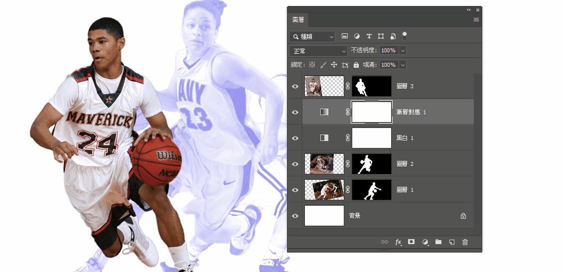Hide 圖層 3 with eye icon
Viewport: 564px width, 272px height.
pyautogui.click(x=295, y=86)
